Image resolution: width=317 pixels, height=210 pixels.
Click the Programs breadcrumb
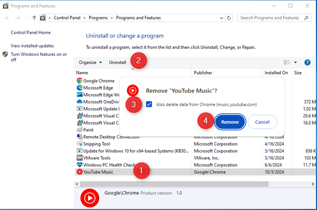coord(98,18)
